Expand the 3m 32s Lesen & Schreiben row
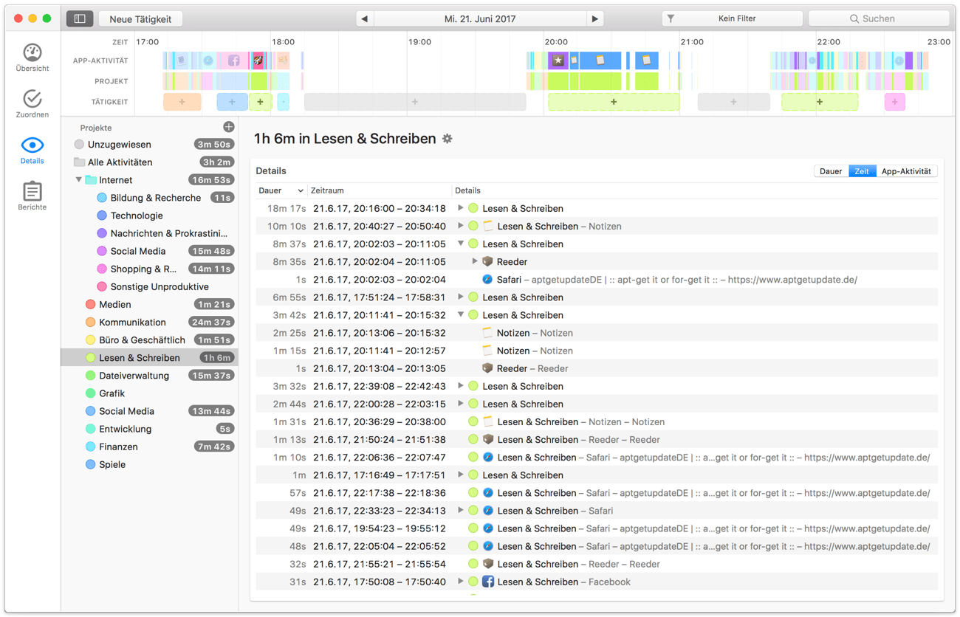The height and width of the screenshot is (617, 960). click(460, 386)
